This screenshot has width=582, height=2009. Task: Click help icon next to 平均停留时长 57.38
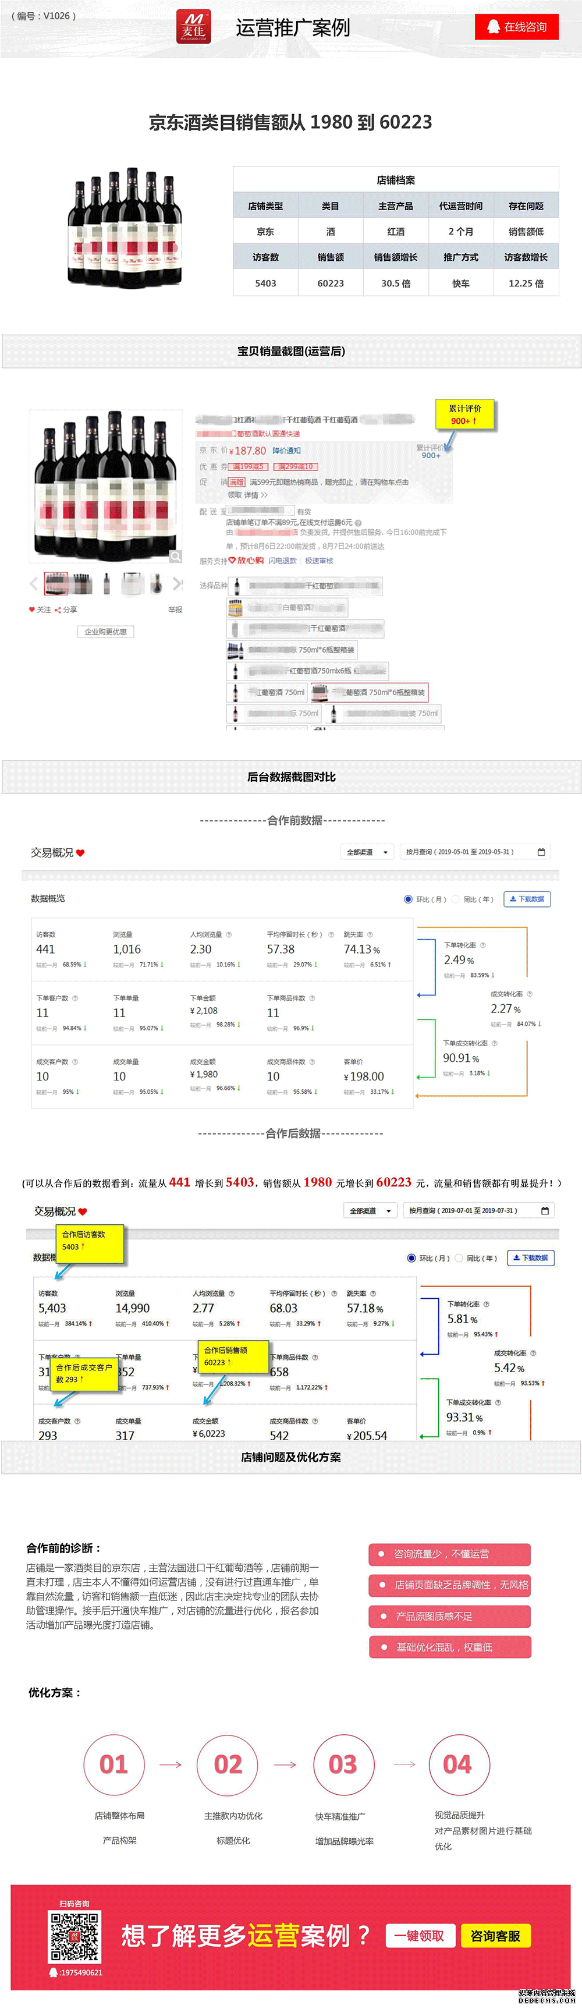331,934
